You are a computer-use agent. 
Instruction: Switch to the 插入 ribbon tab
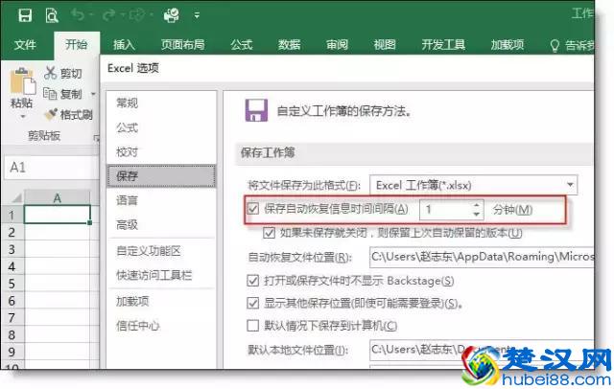pyautogui.click(x=124, y=45)
